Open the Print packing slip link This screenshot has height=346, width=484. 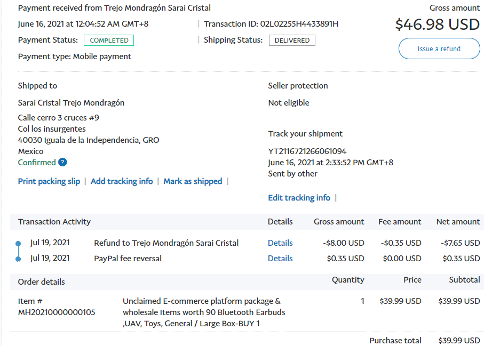point(49,181)
